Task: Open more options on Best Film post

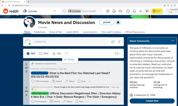Action: tap(90, 81)
